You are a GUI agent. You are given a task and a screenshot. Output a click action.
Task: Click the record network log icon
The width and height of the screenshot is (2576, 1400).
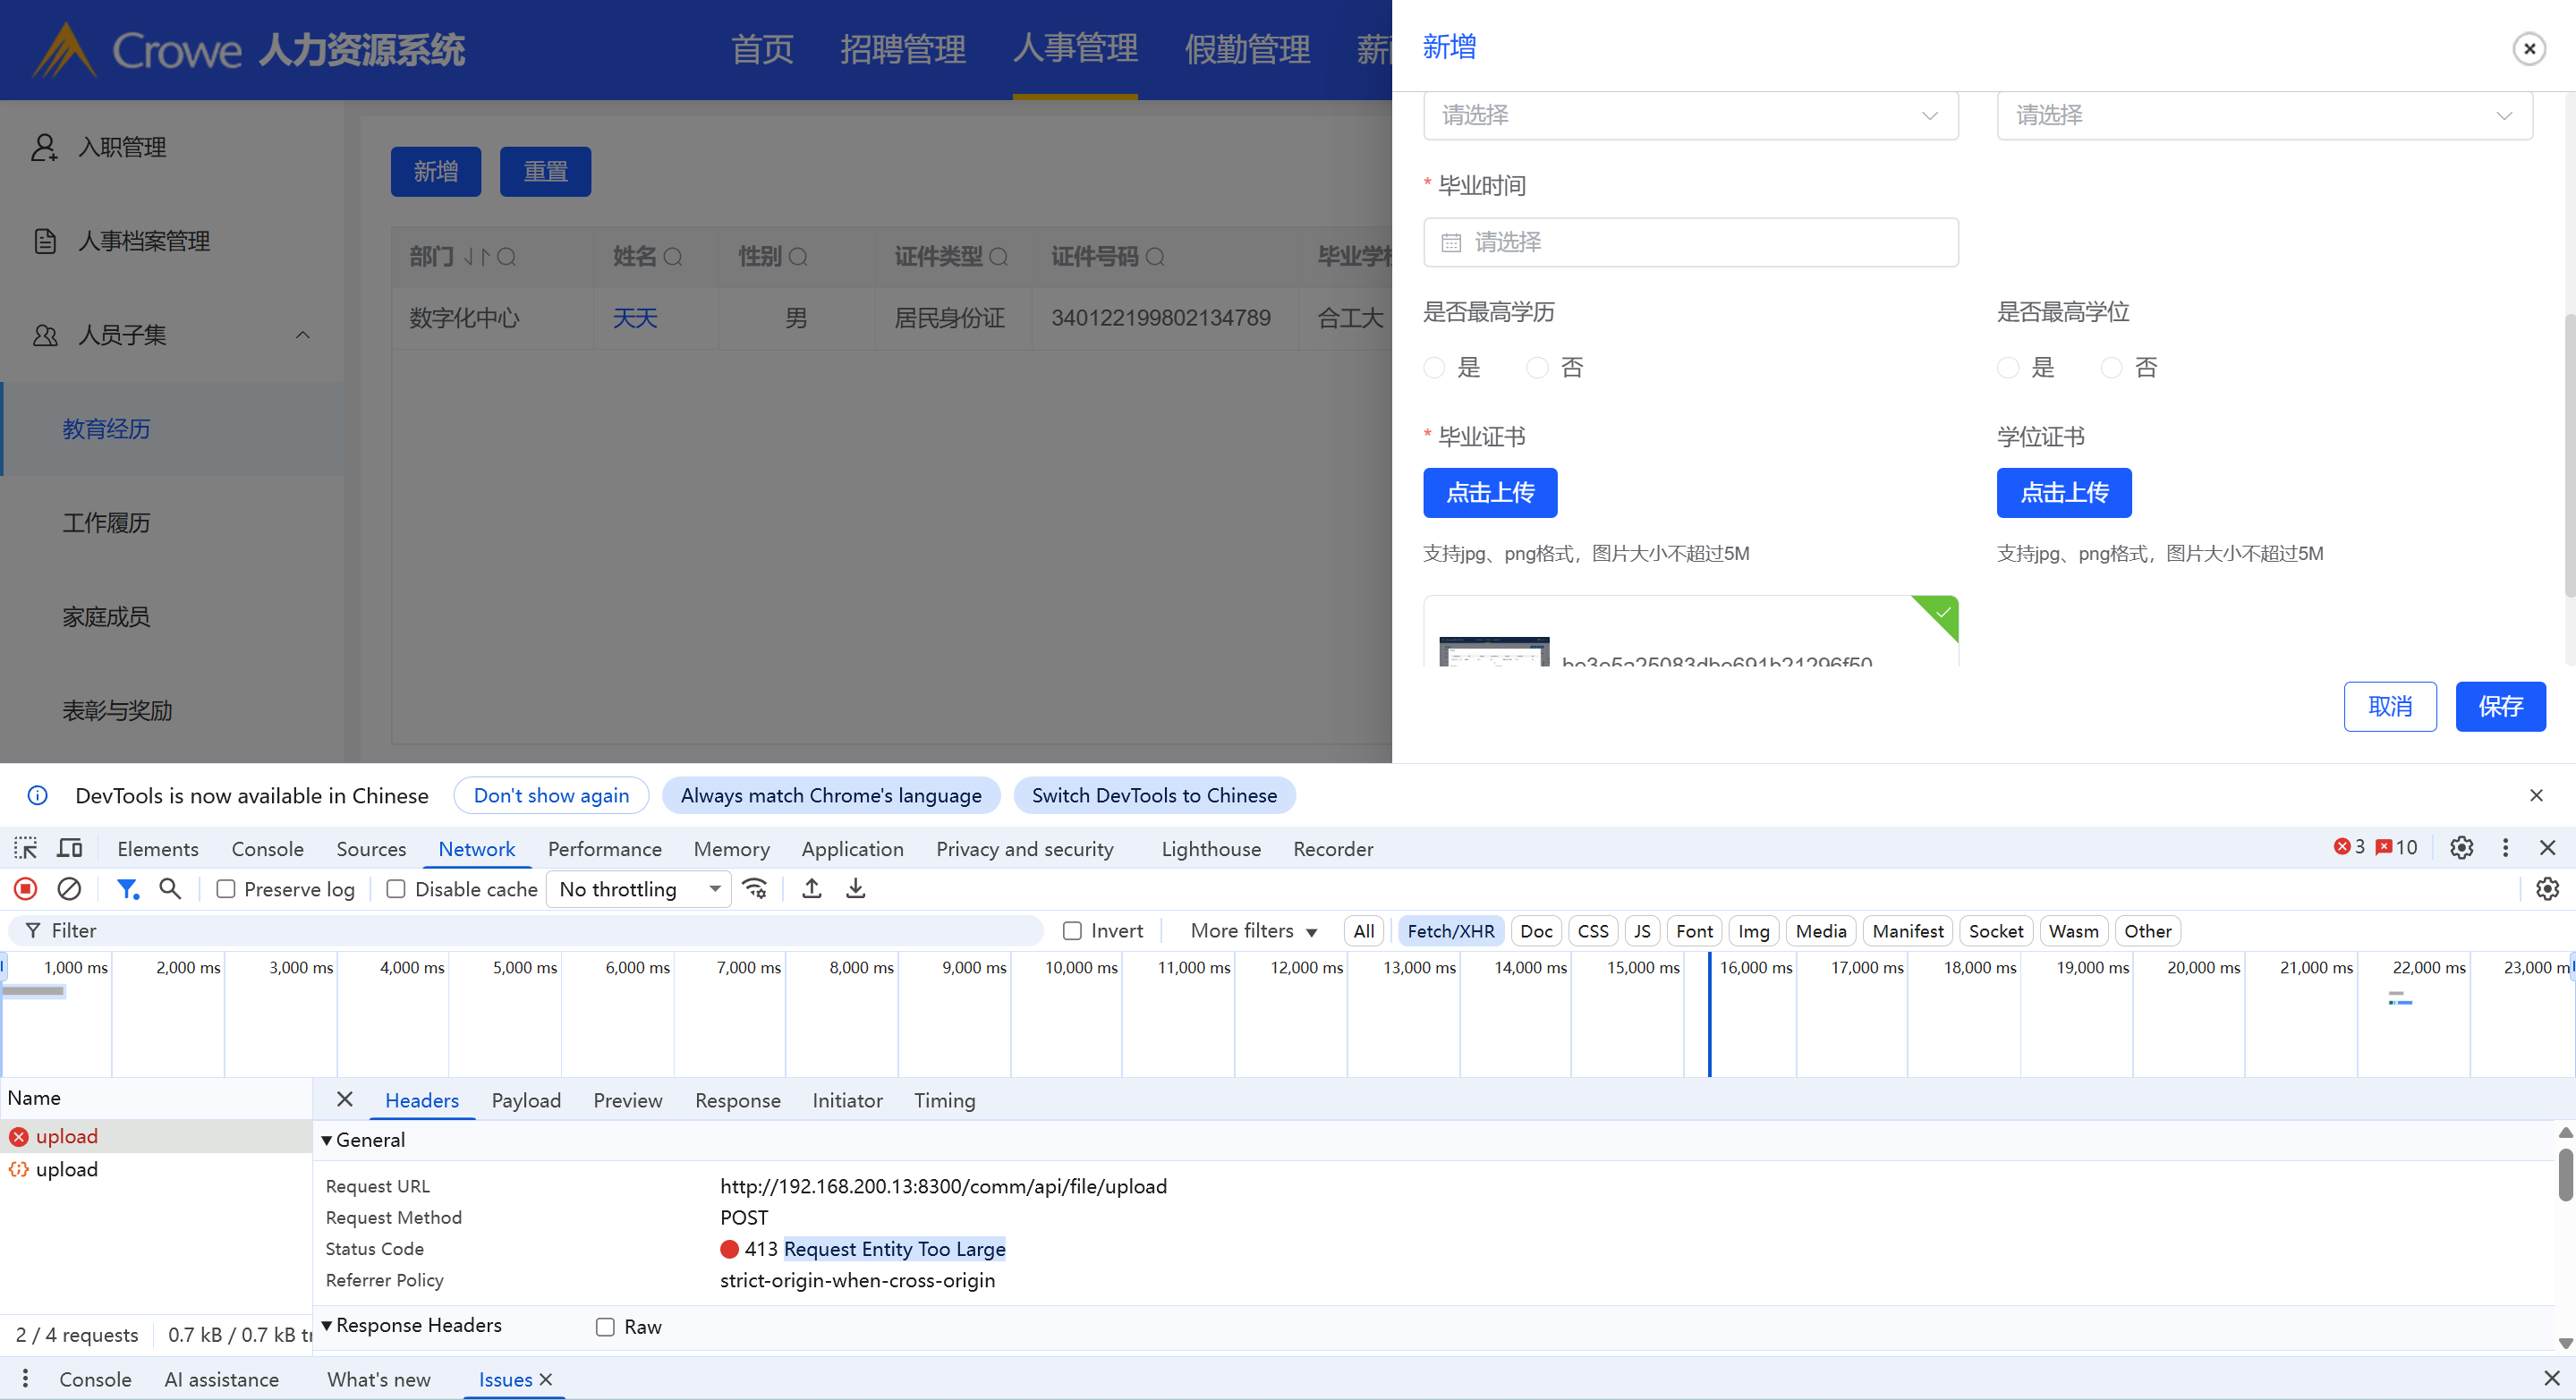[x=26, y=888]
